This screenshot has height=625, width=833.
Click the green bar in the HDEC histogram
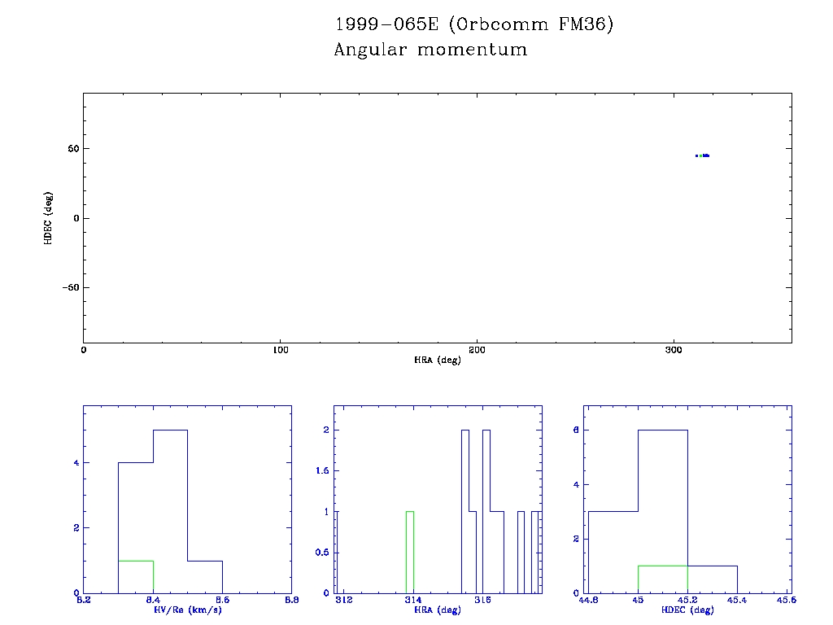663,579
